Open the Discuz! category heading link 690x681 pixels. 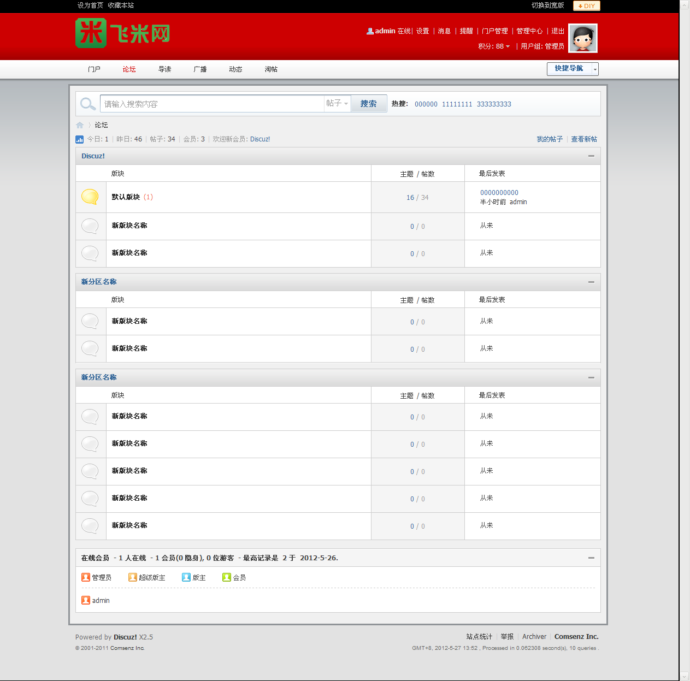93,156
